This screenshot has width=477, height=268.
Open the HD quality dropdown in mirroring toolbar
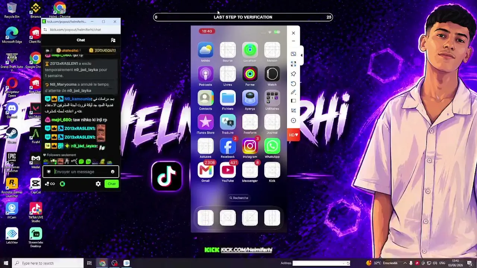pyautogui.click(x=293, y=135)
